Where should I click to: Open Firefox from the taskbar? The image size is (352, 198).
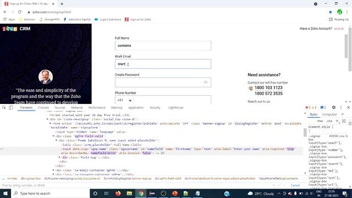click(x=118, y=193)
